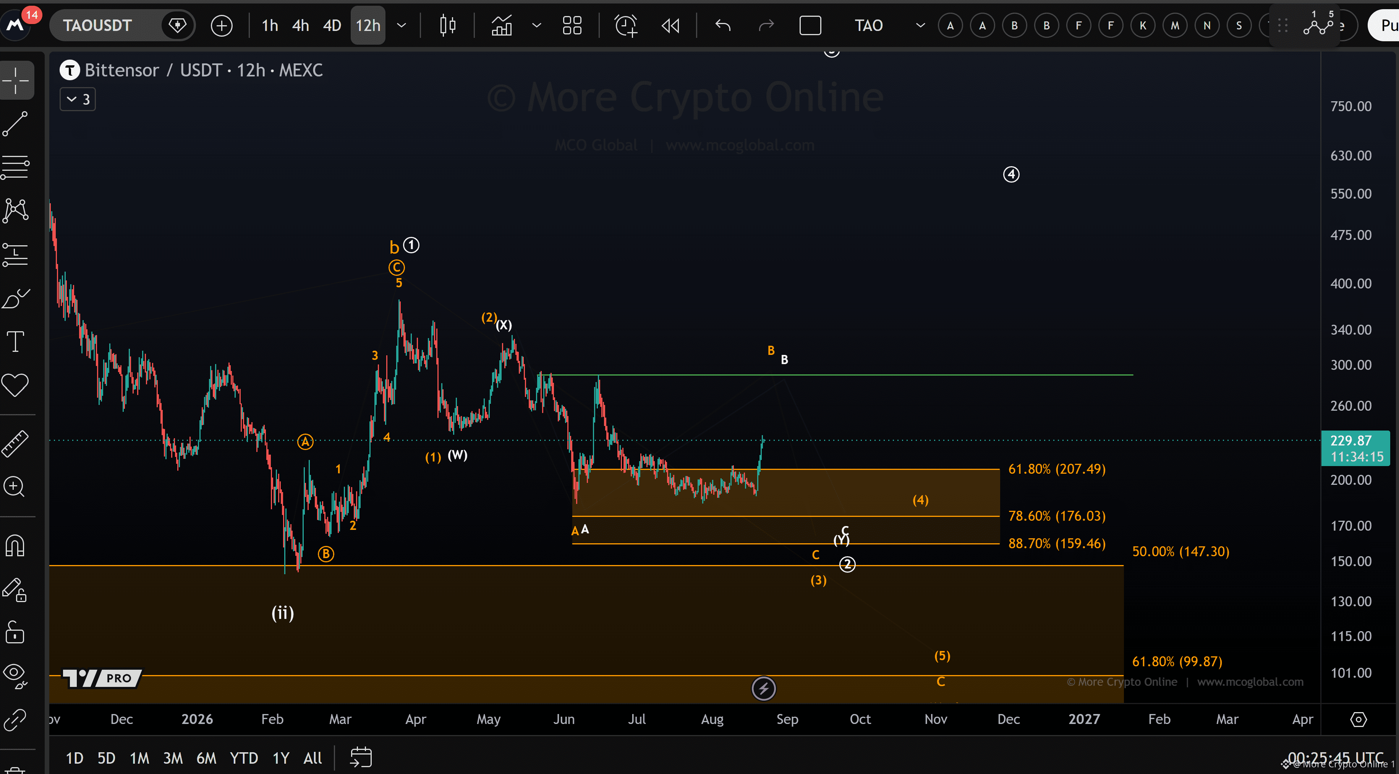Select the brush drawing tool
The width and height of the screenshot is (1399, 774).
coord(16,298)
